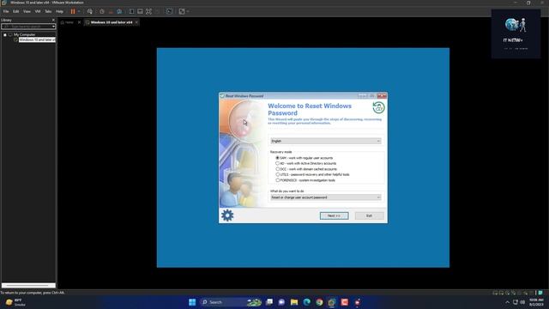This screenshot has width=549, height=309.
Task: Click the Next >> button
Action: click(x=334, y=215)
